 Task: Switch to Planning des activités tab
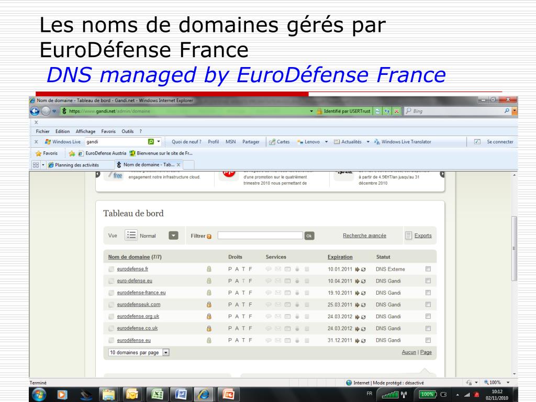(80, 165)
